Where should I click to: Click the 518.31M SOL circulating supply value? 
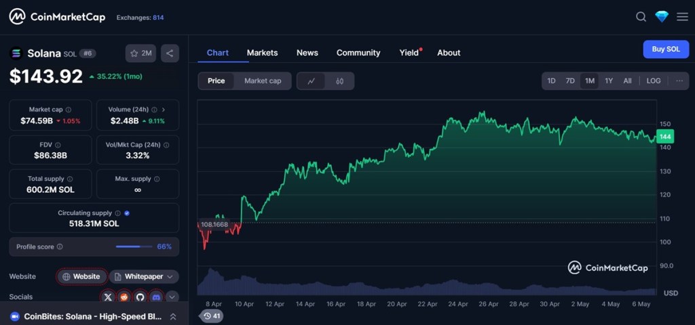coord(94,223)
